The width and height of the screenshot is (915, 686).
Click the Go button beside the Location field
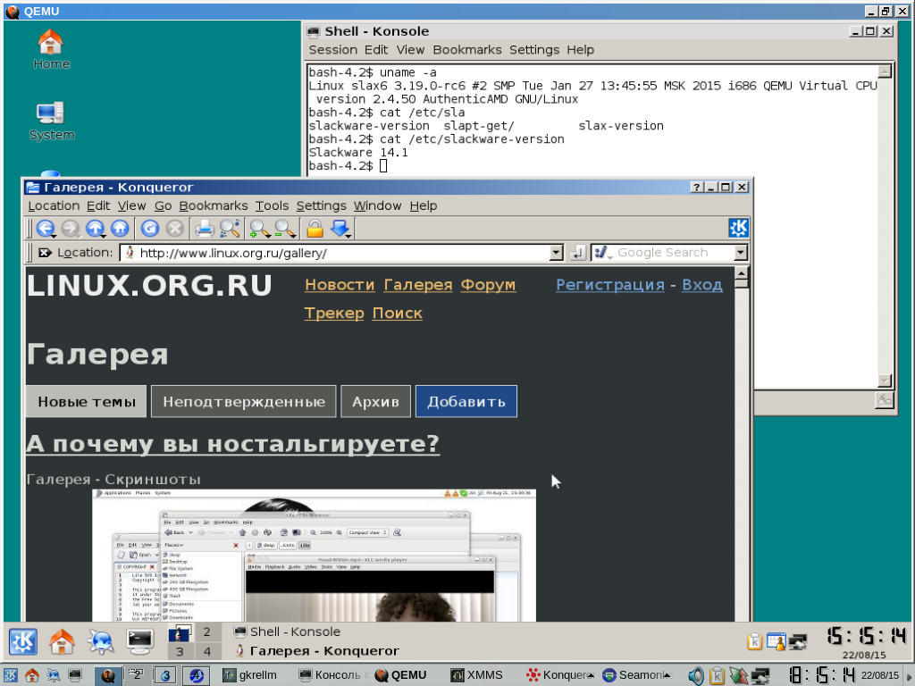click(x=577, y=253)
